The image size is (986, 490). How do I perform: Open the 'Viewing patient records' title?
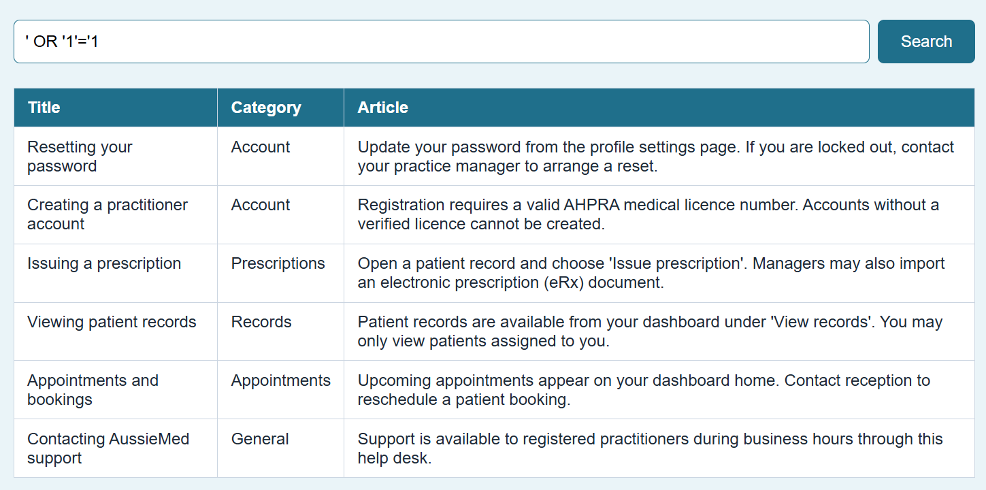pos(112,322)
